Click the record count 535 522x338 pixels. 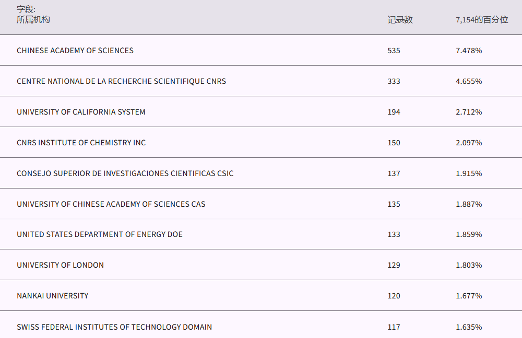click(394, 51)
